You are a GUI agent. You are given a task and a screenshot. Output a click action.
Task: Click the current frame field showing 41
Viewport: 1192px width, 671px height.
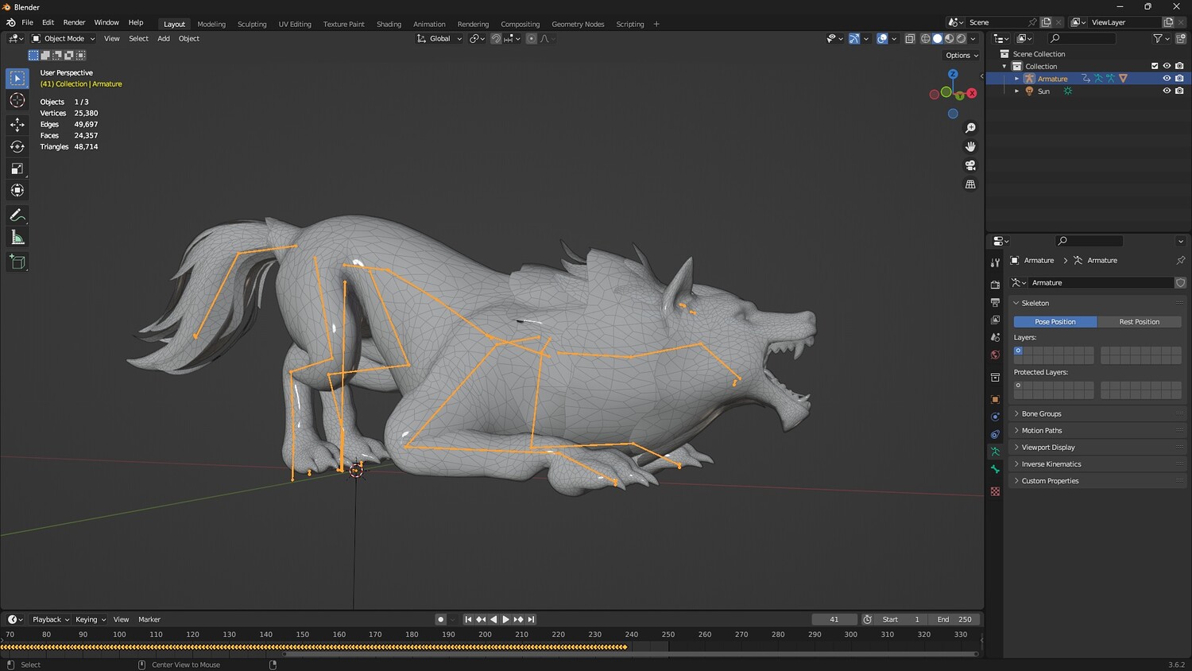point(834,619)
